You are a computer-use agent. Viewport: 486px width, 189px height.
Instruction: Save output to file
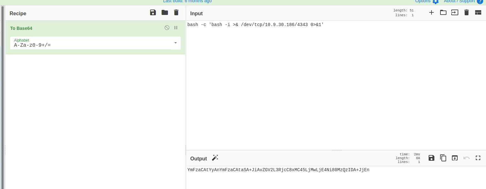coord(432,158)
